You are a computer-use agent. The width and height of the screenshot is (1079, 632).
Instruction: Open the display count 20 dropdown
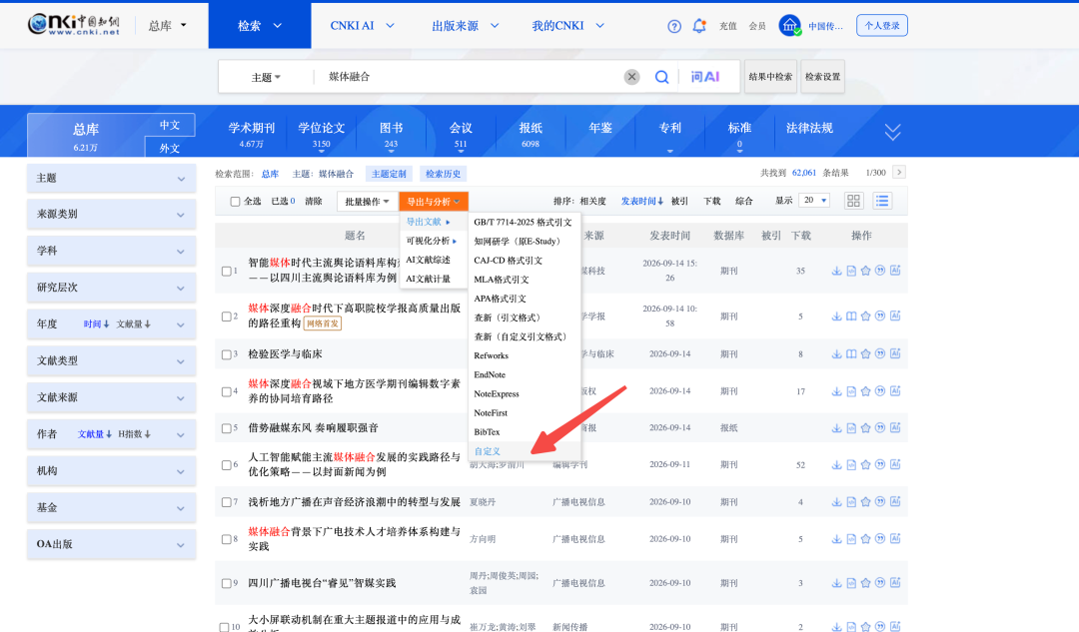814,200
